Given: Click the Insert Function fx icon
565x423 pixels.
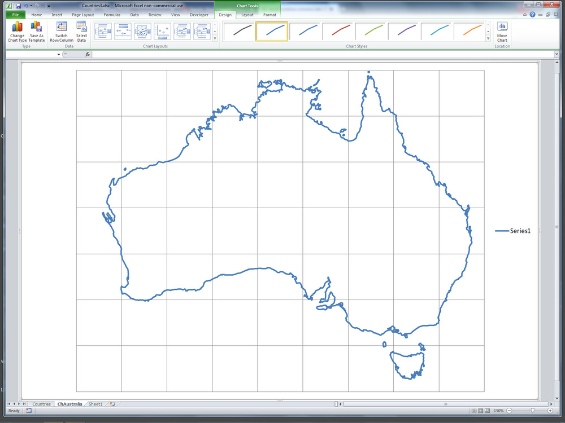Looking at the screenshot, I should [88, 54].
